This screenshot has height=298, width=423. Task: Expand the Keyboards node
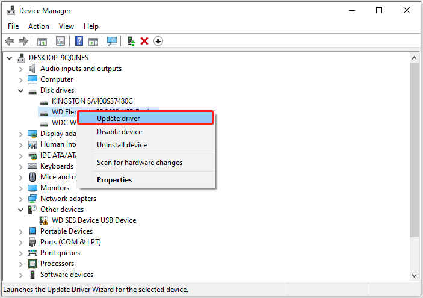pos(21,167)
